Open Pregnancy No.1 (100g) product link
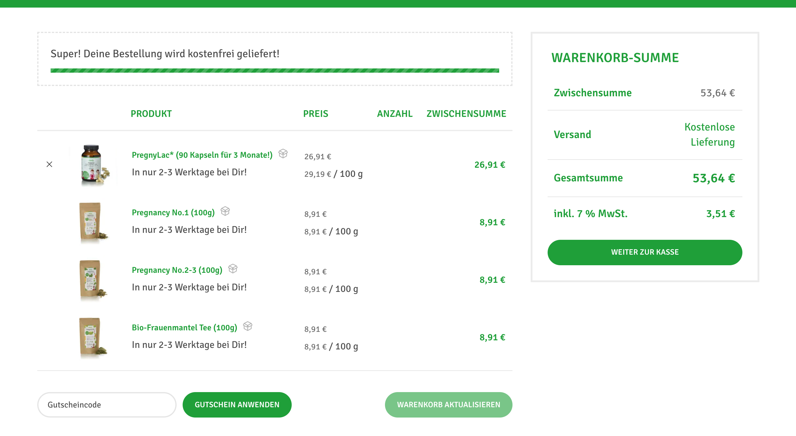Viewport: 796px width, 436px height. click(x=173, y=213)
